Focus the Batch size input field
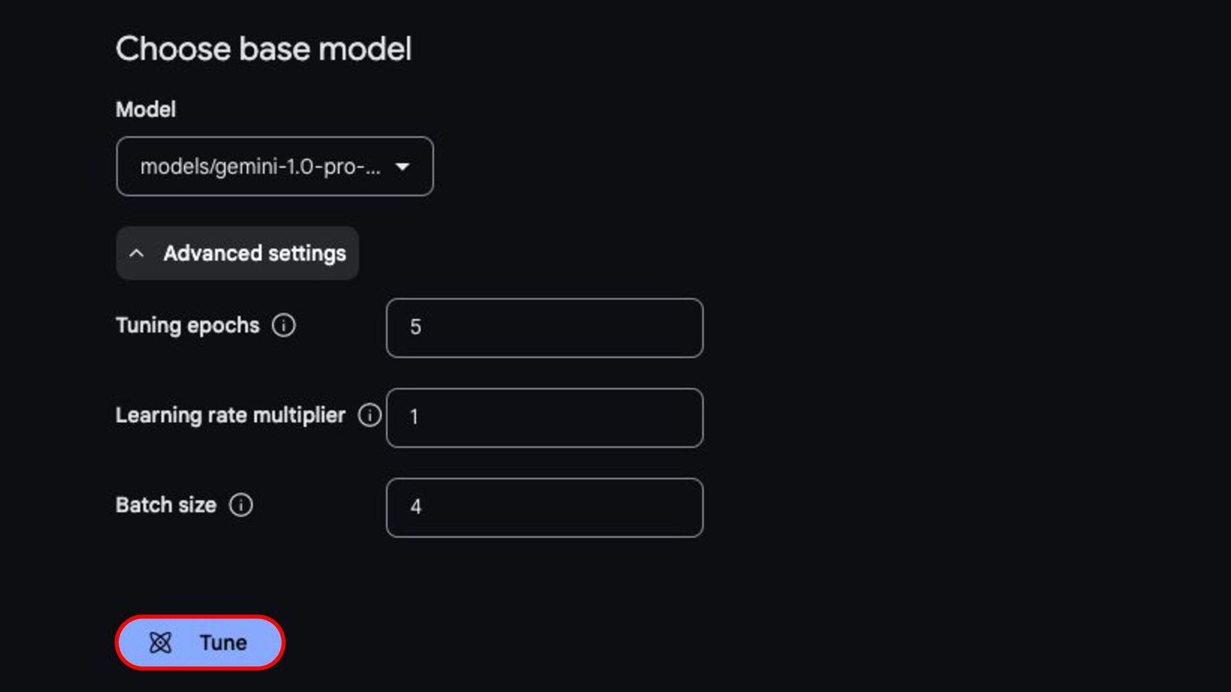This screenshot has height=692, width=1231. point(545,507)
